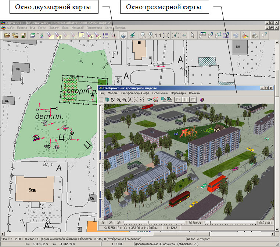Image resolution: width=280 pixels, height=247 pixels.
Task: Click the slider beside the 642 x 441 field
Action: (x=230, y=222)
